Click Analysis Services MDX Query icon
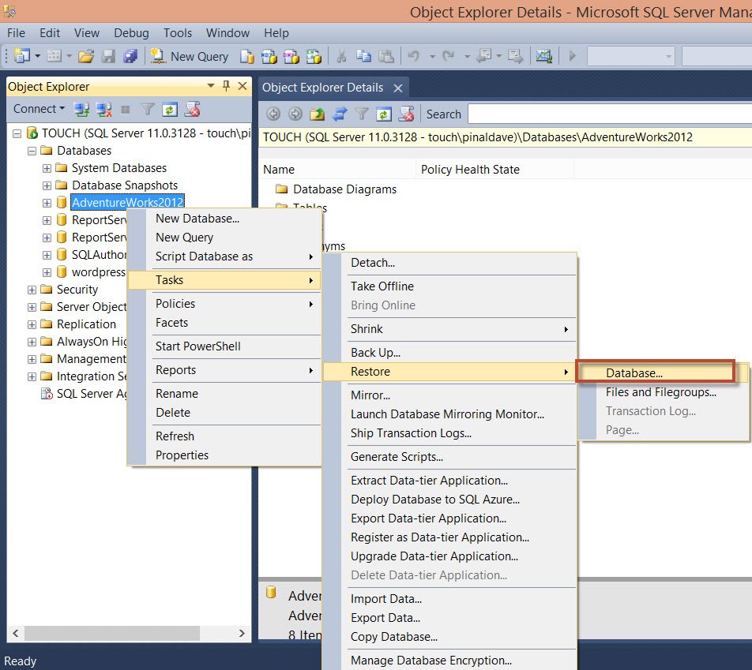752x670 pixels. (269, 57)
